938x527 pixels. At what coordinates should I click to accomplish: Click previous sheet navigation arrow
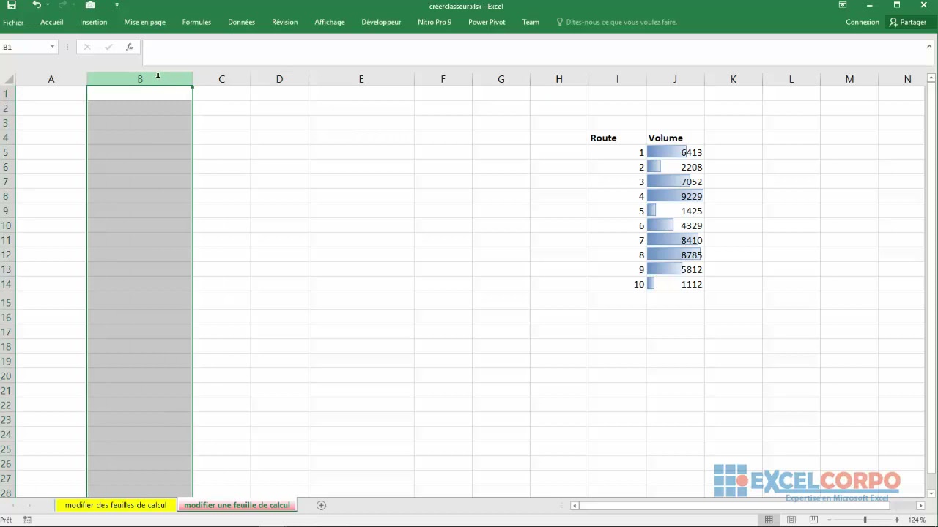pyautogui.click(x=12, y=505)
